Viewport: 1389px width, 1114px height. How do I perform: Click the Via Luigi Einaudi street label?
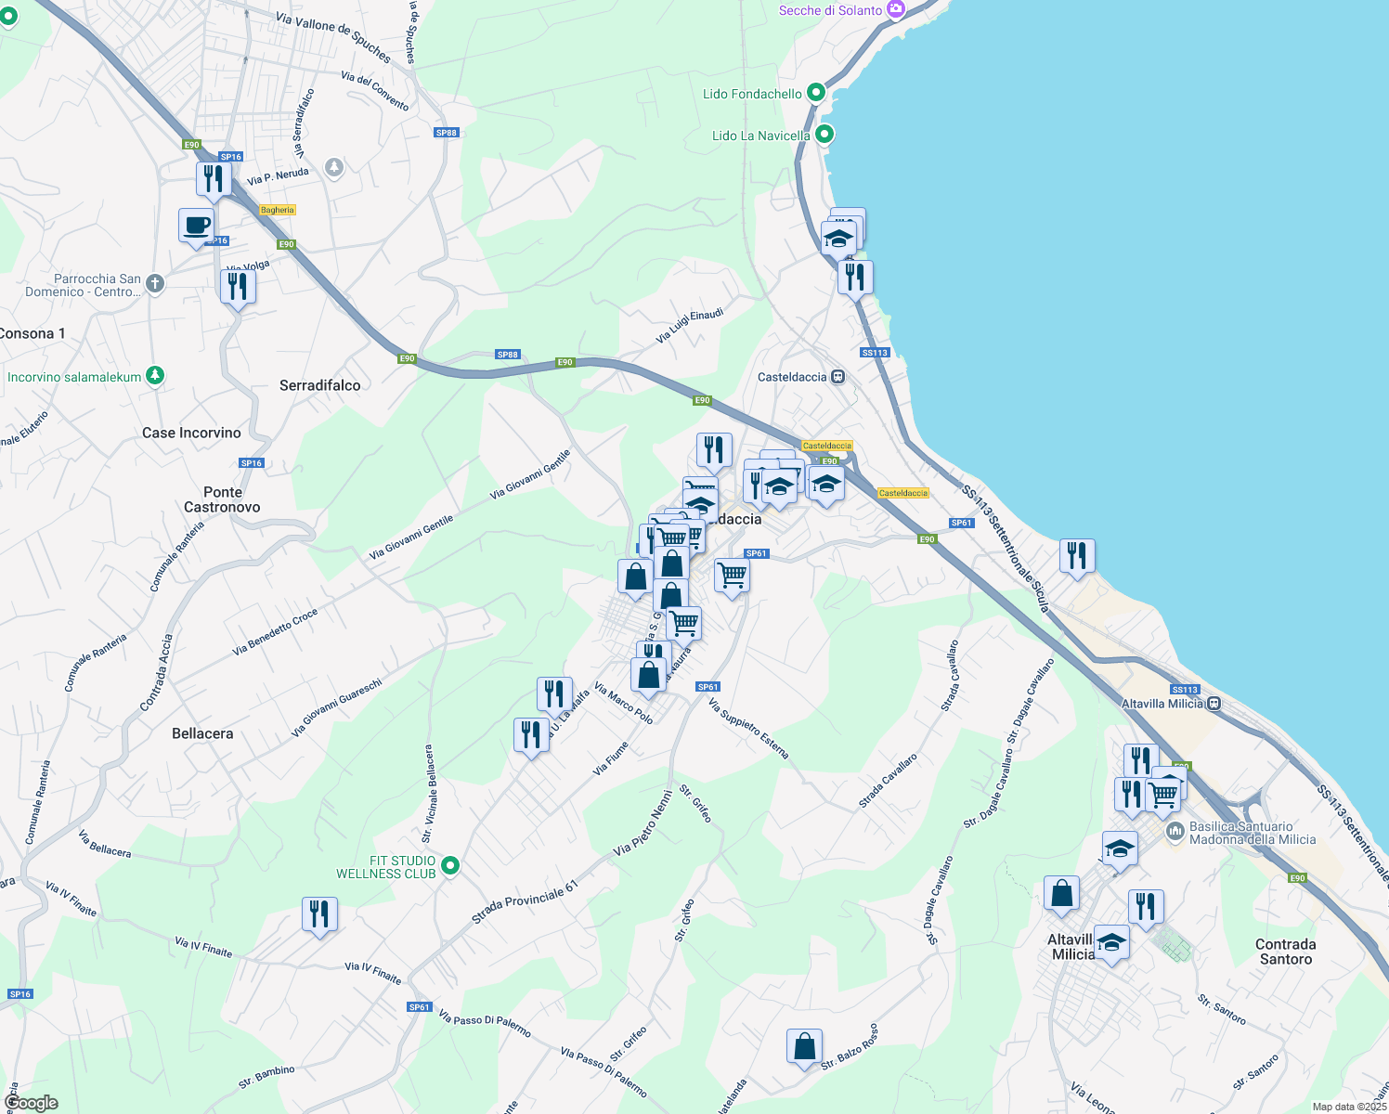click(x=689, y=326)
